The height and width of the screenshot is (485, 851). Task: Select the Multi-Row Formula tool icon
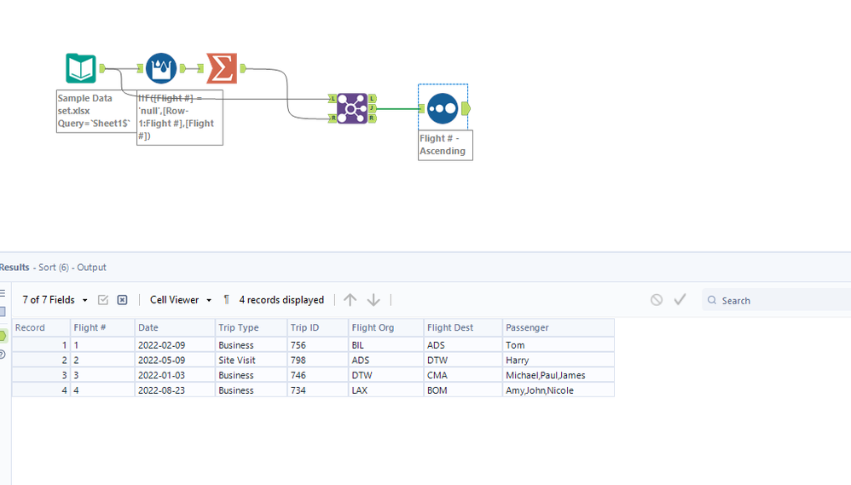(x=160, y=68)
